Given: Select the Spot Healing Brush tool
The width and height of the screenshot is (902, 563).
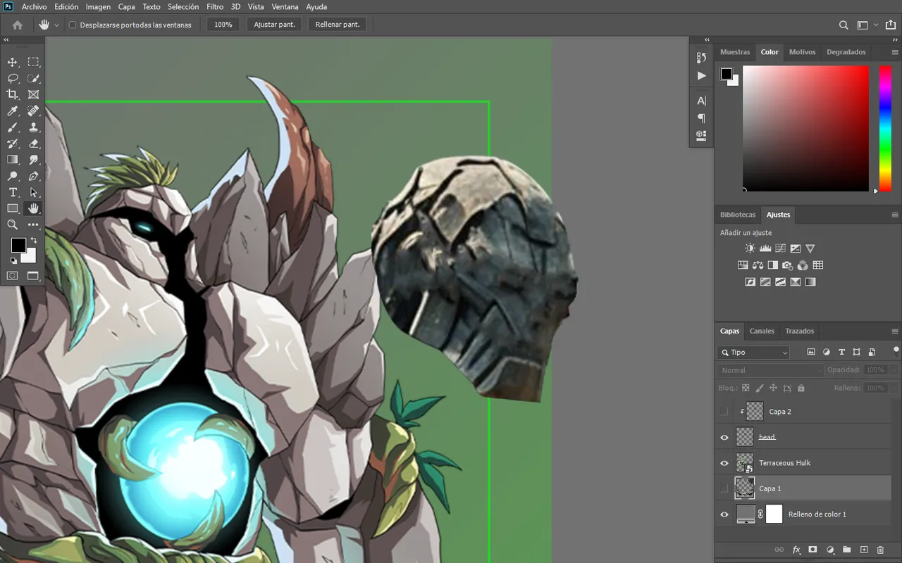Looking at the screenshot, I should click(x=33, y=111).
